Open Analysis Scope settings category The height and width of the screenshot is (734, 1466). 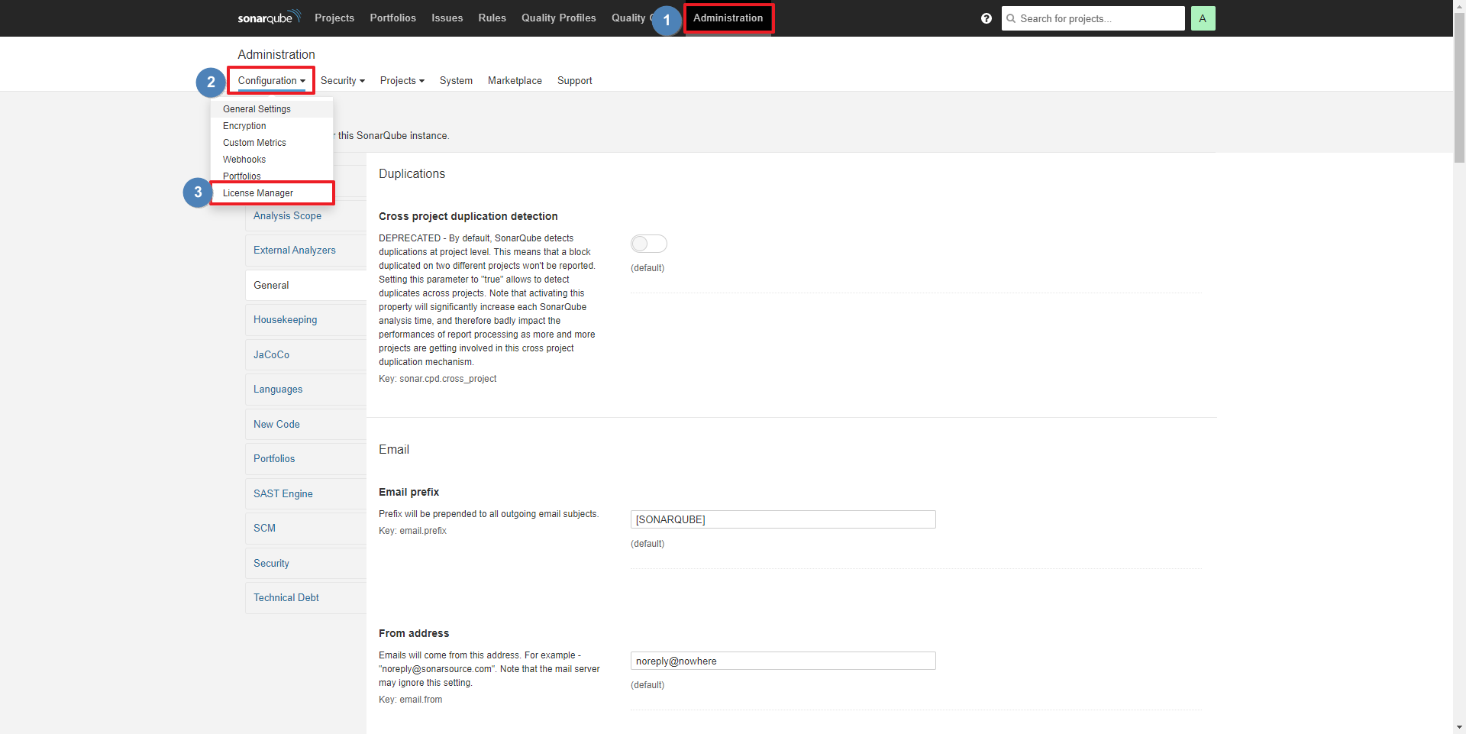tap(305, 216)
